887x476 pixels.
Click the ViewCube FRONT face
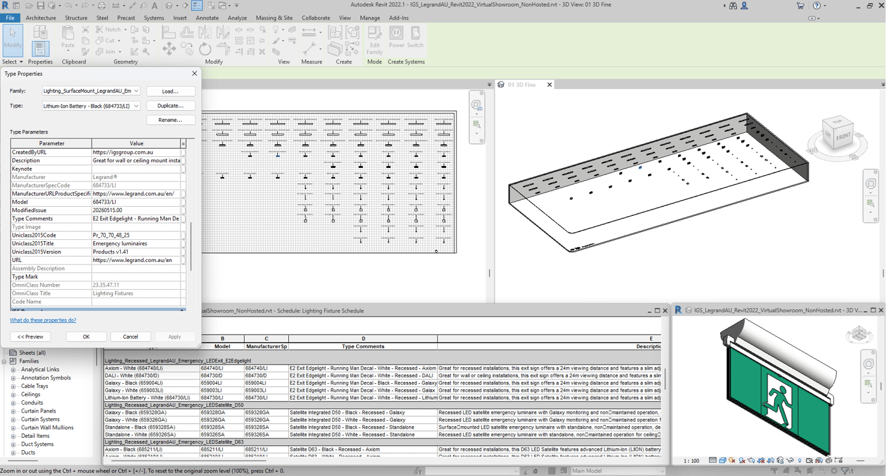[x=843, y=137]
